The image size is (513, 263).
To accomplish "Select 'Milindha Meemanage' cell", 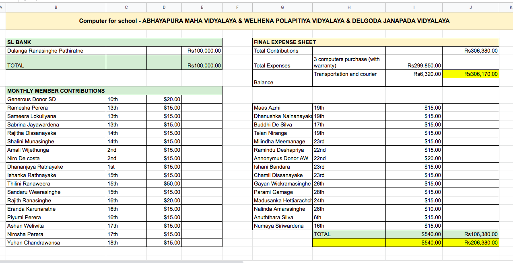I will [x=282, y=141].
